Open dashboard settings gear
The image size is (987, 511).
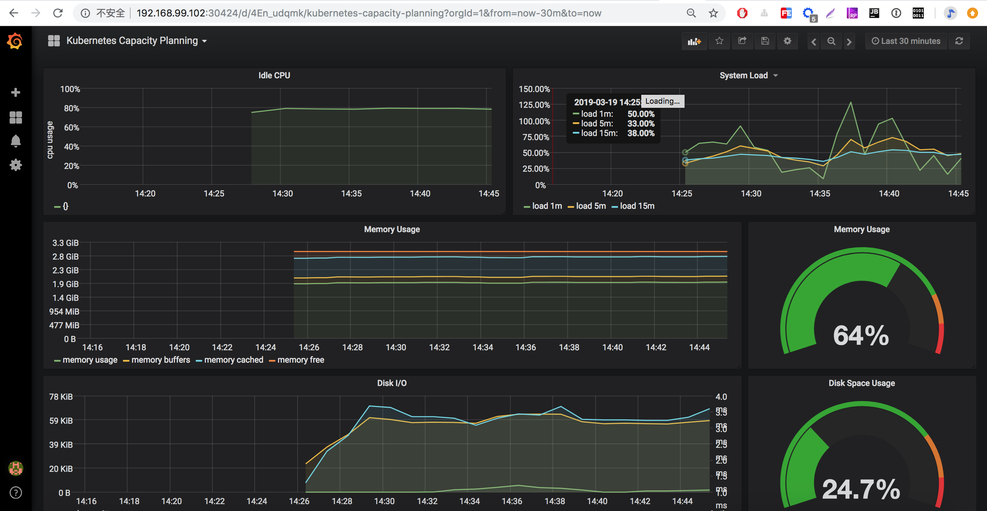[787, 41]
